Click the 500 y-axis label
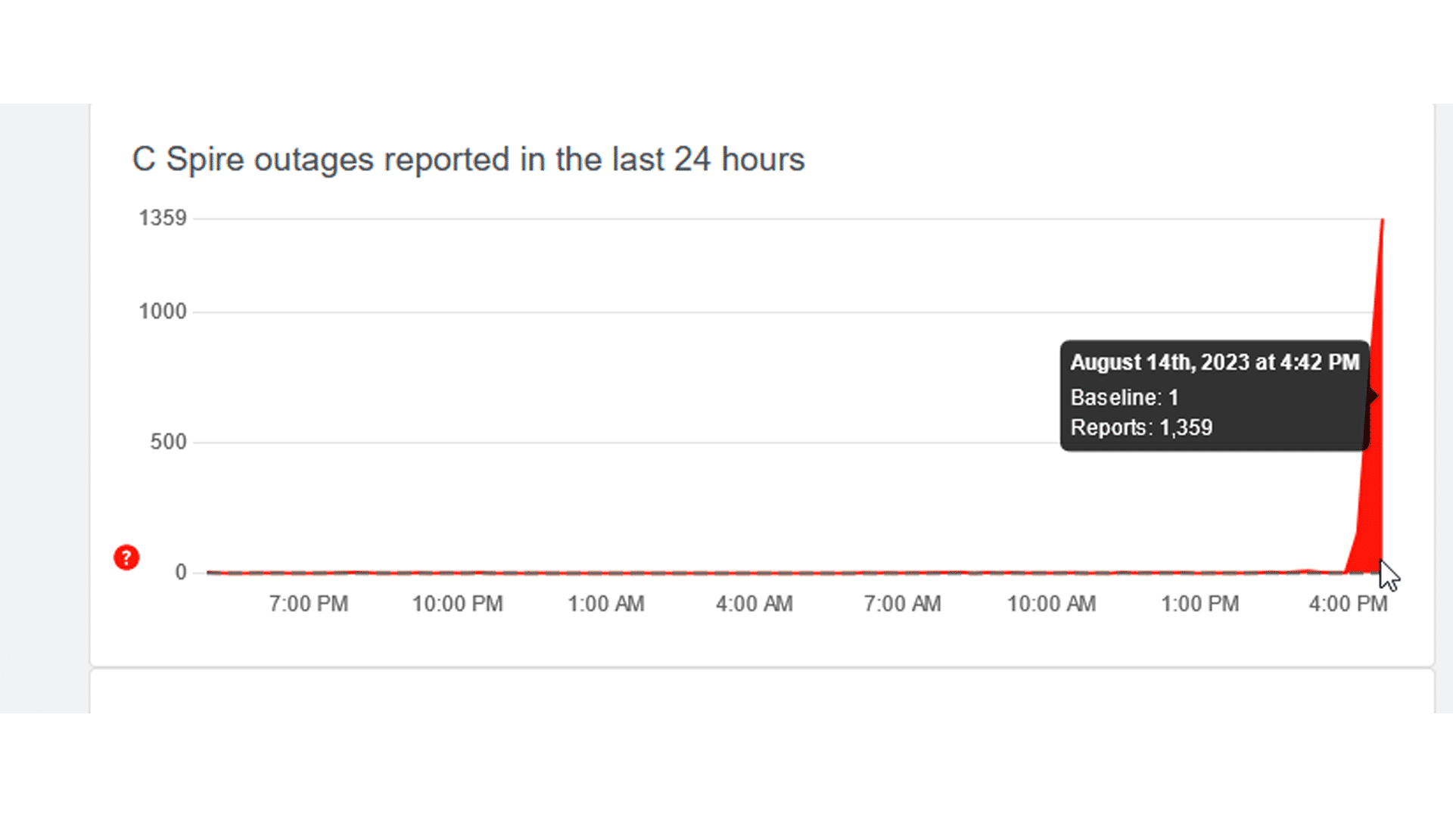Image resolution: width=1453 pixels, height=817 pixels. click(168, 442)
